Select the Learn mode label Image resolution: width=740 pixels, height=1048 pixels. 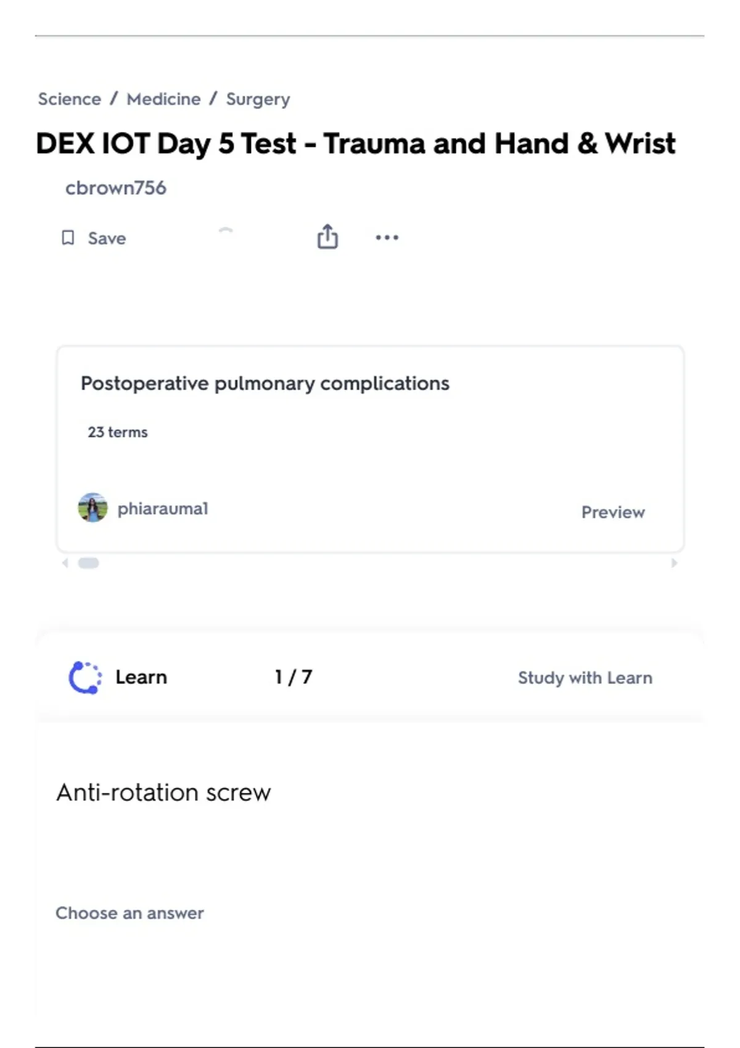[141, 677]
